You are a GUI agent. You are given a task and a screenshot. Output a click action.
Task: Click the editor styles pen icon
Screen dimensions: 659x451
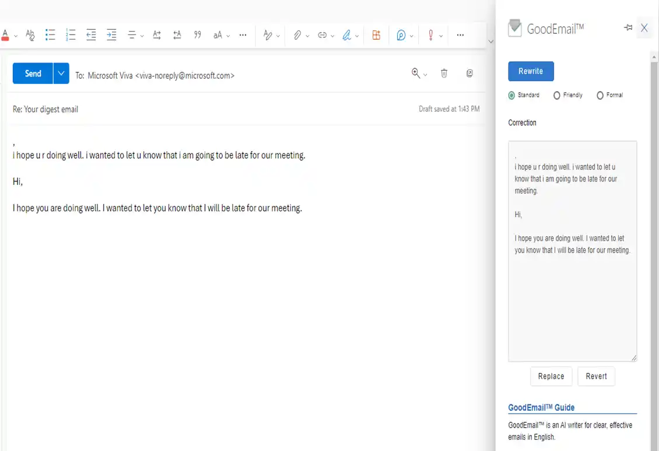(267, 35)
